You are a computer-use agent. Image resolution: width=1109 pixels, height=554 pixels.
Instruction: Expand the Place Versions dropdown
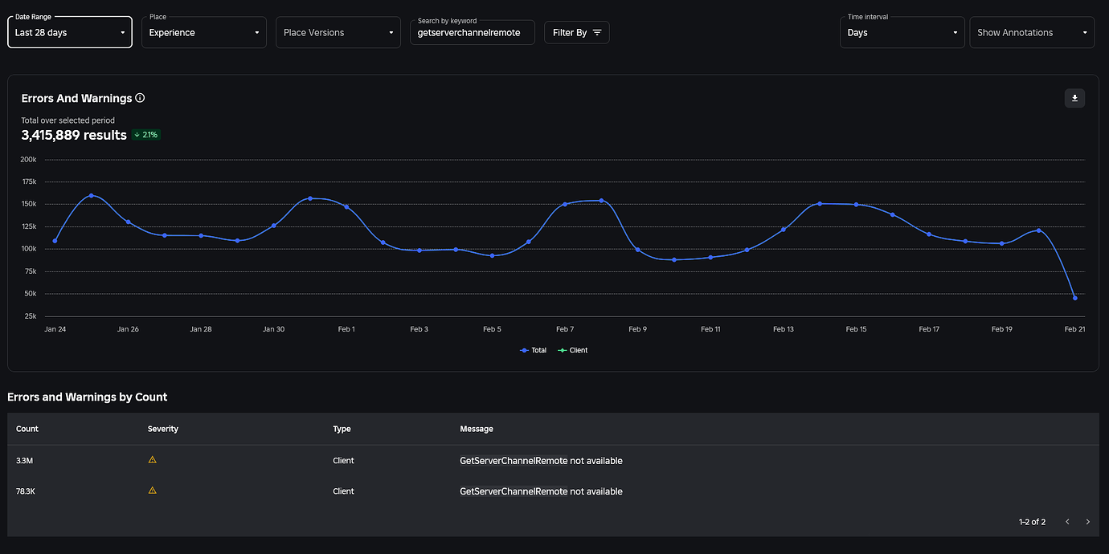[x=338, y=32]
